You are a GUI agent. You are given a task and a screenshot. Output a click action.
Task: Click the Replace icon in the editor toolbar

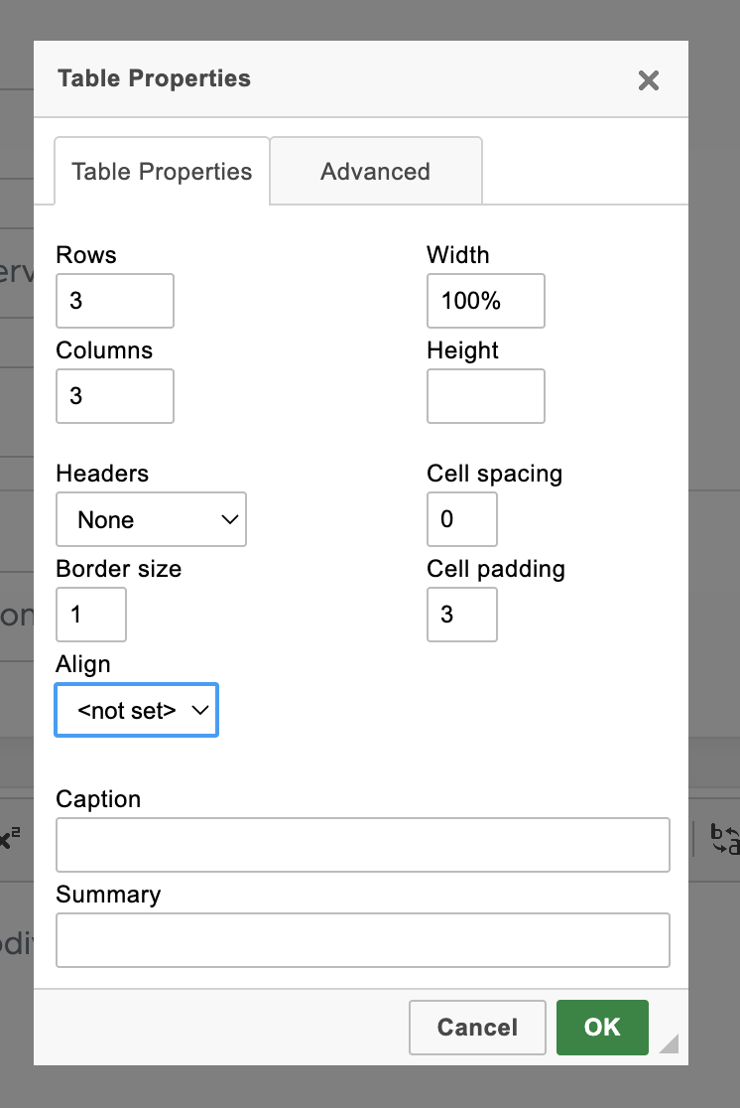tap(726, 839)
